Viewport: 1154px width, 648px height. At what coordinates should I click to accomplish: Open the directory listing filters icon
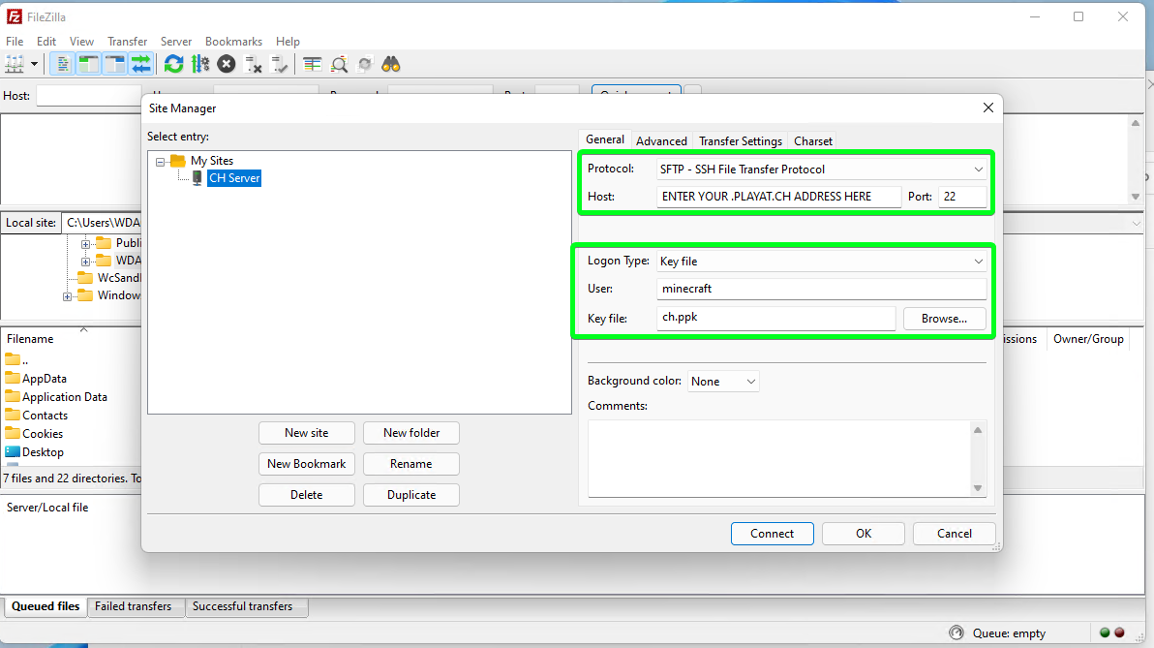pos(312,65)
